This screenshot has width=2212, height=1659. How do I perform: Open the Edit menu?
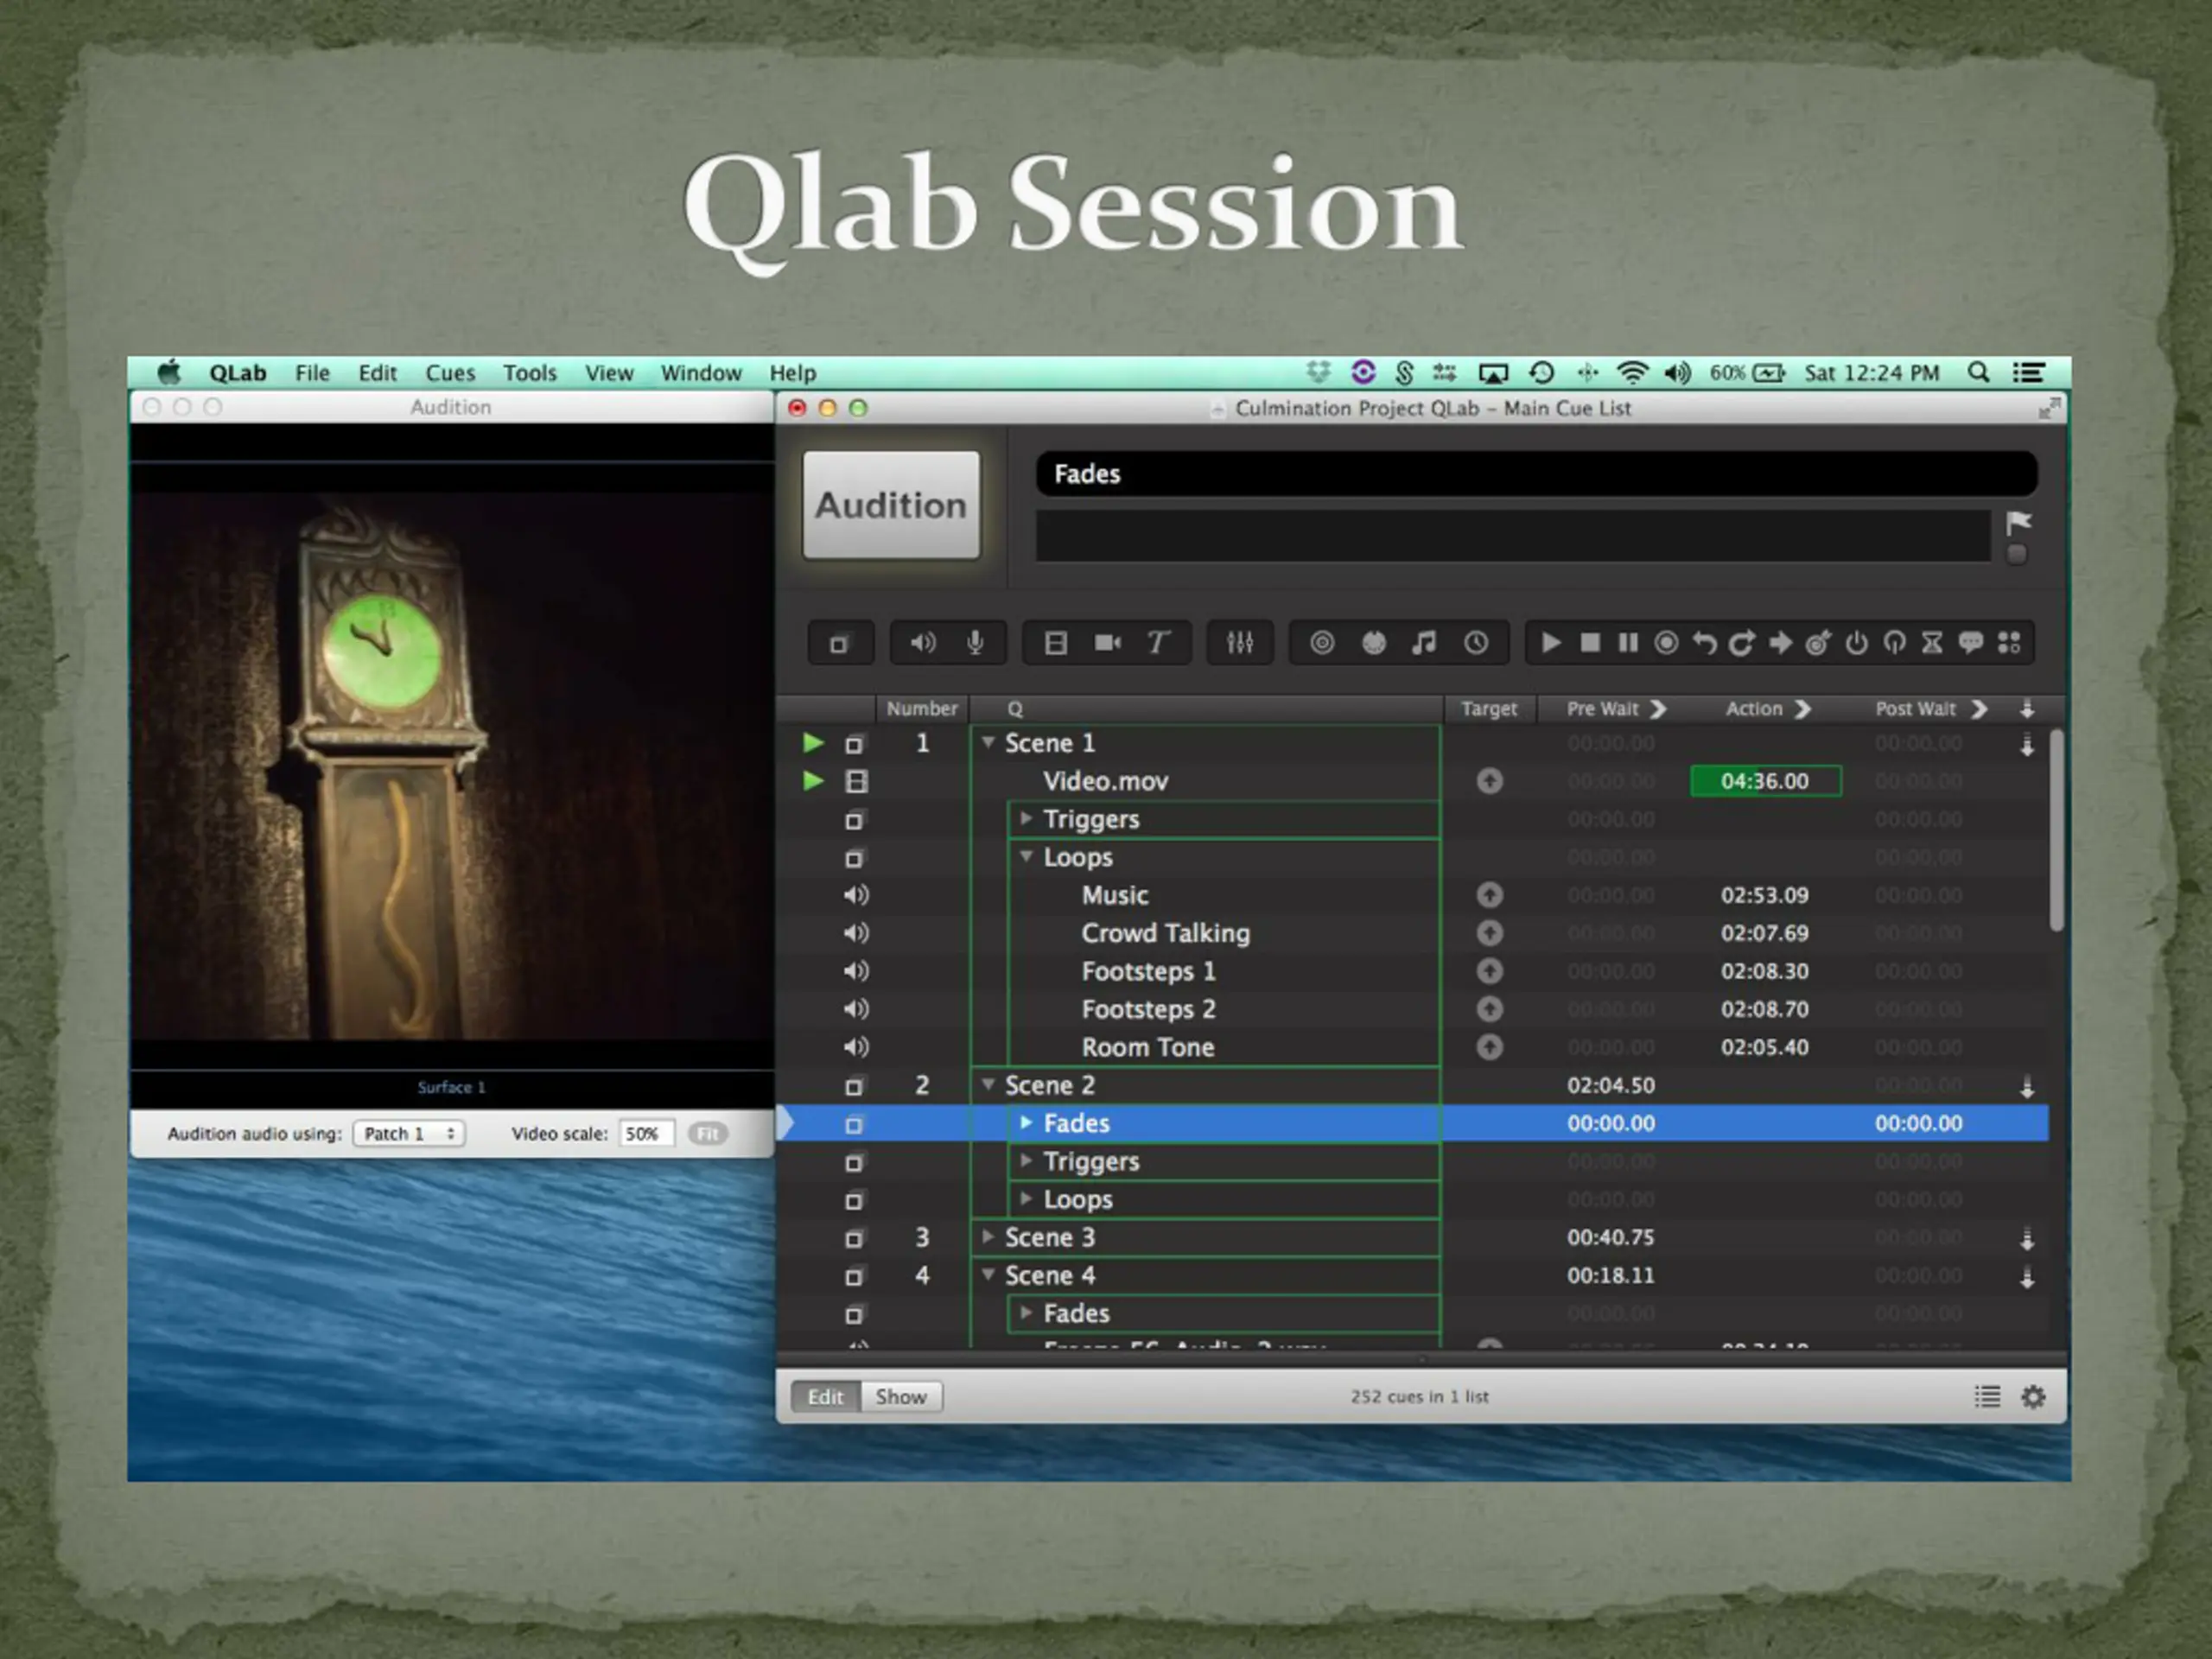click(x=377, y=373)
